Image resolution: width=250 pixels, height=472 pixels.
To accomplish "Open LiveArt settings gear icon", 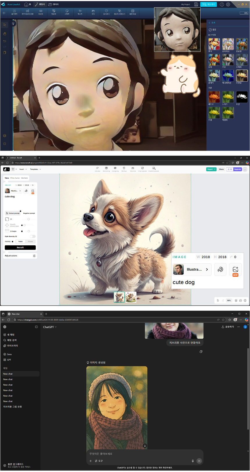I will [x=228, y=4].
